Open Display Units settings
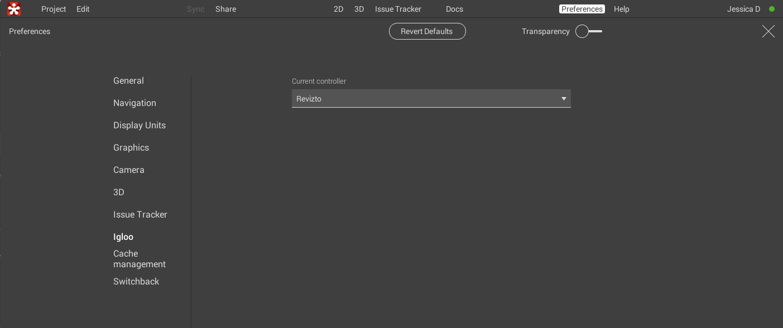783x328 pixels. 140,126
